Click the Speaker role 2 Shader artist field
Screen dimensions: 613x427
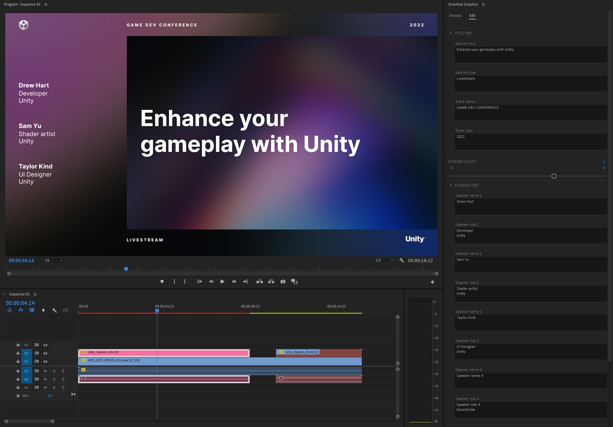click(x=531, y=293)
